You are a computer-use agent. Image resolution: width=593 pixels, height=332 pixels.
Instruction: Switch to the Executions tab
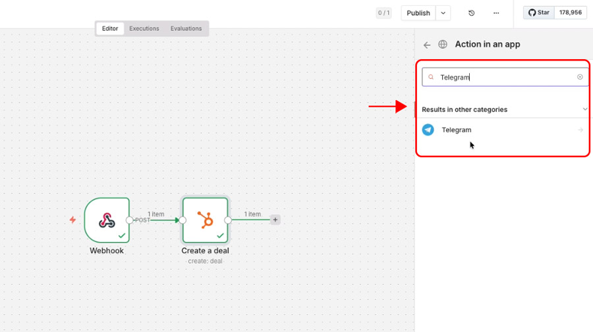144,29
